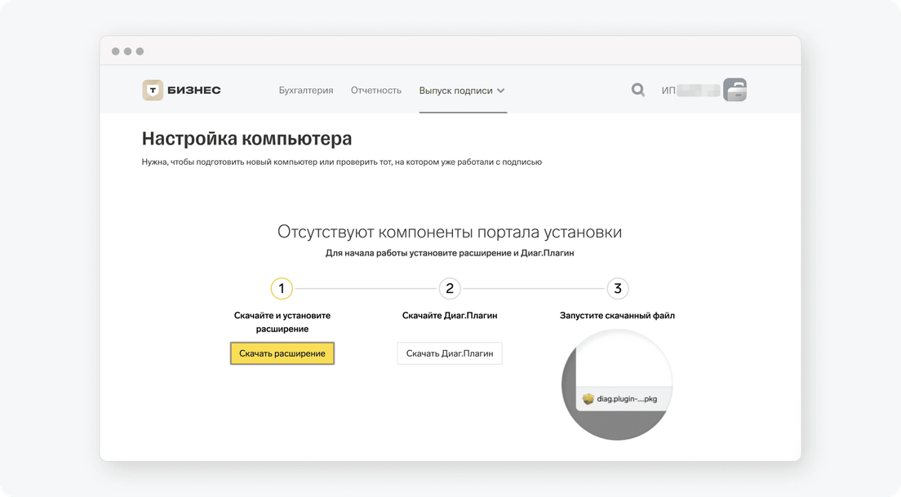Click the БИЗНЕС wordmark in the header
This screenshot has height=497, width=901.
(x=194, y=91)
